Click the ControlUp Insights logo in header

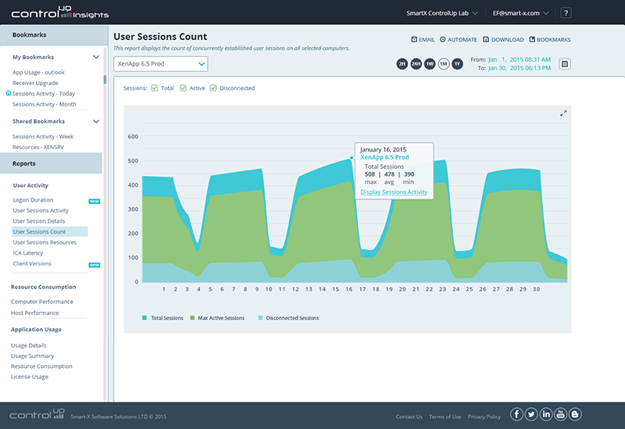60,13
